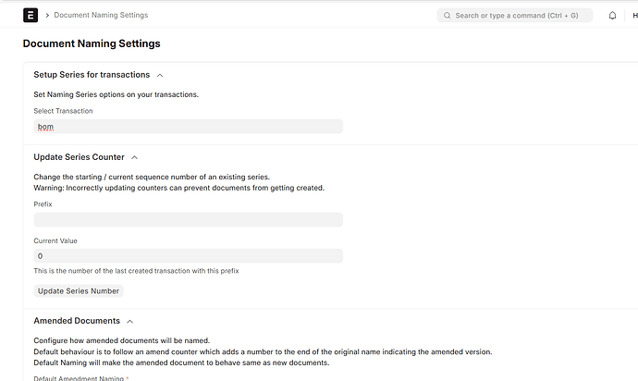Collapse the Amended Documents section chevron
Viewport: 638px width, 381px height.
(x=130, y=321)
